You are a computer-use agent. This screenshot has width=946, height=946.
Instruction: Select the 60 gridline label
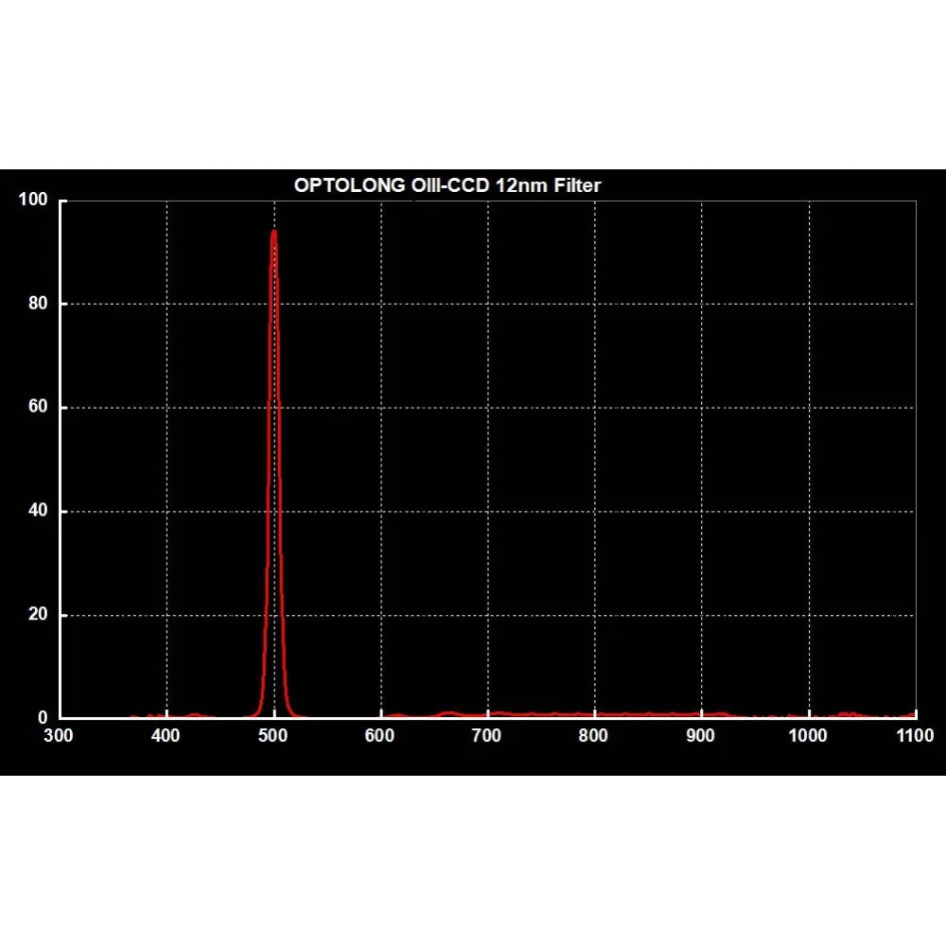point(38,407)
